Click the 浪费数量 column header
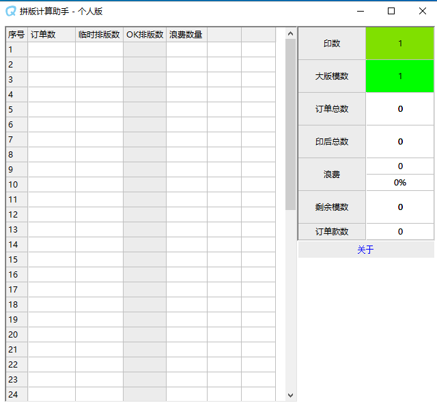The image size is (437, 403). point(186,35)
